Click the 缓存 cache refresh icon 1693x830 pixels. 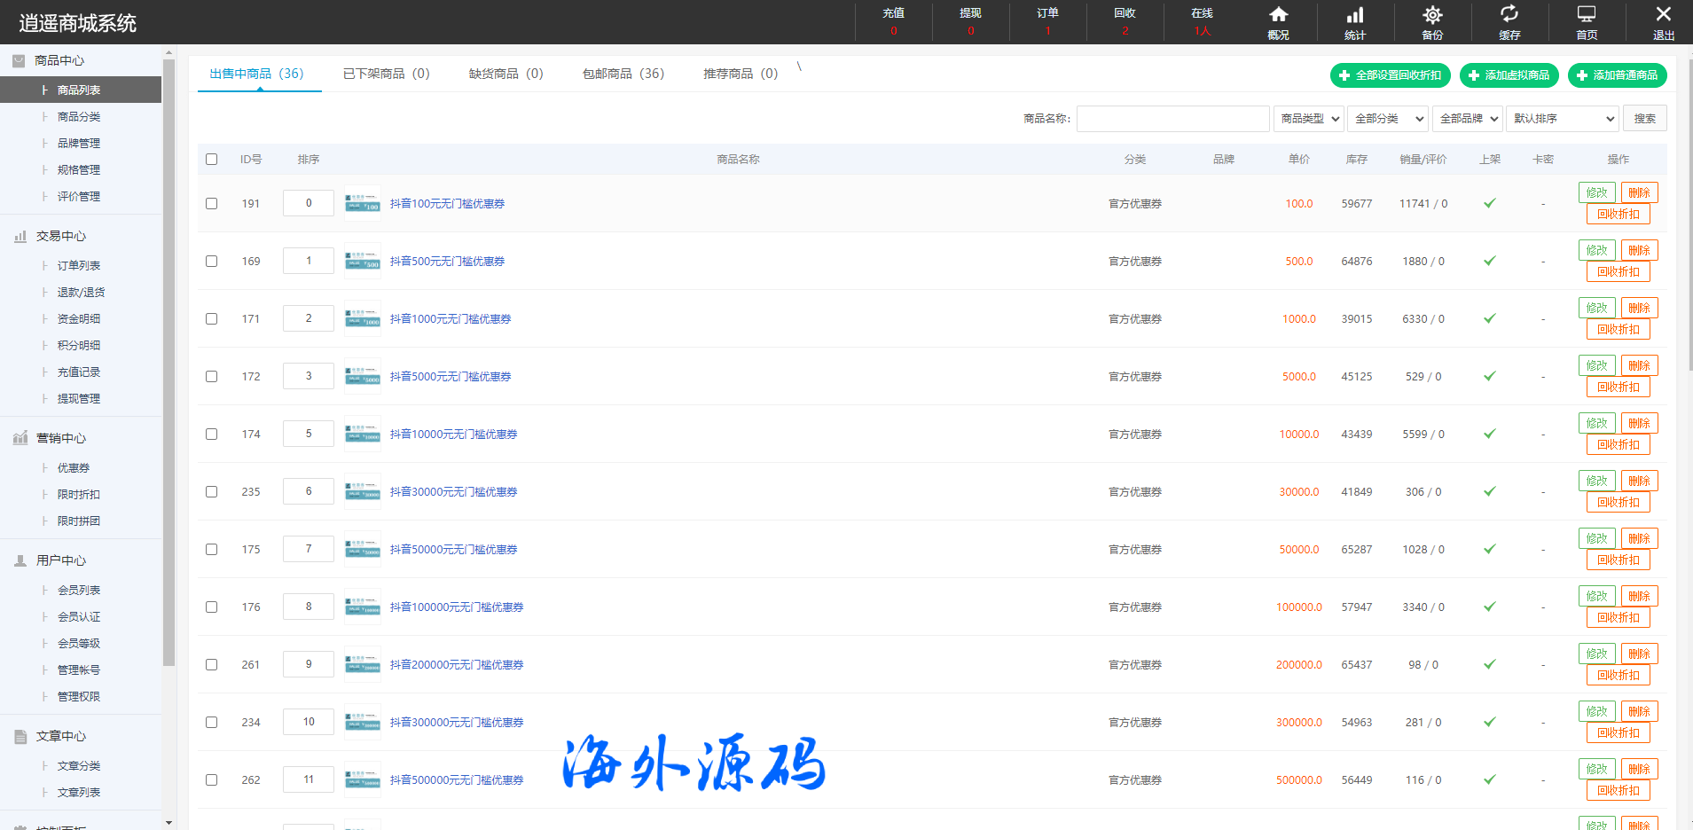click(x=1509, y=15)
